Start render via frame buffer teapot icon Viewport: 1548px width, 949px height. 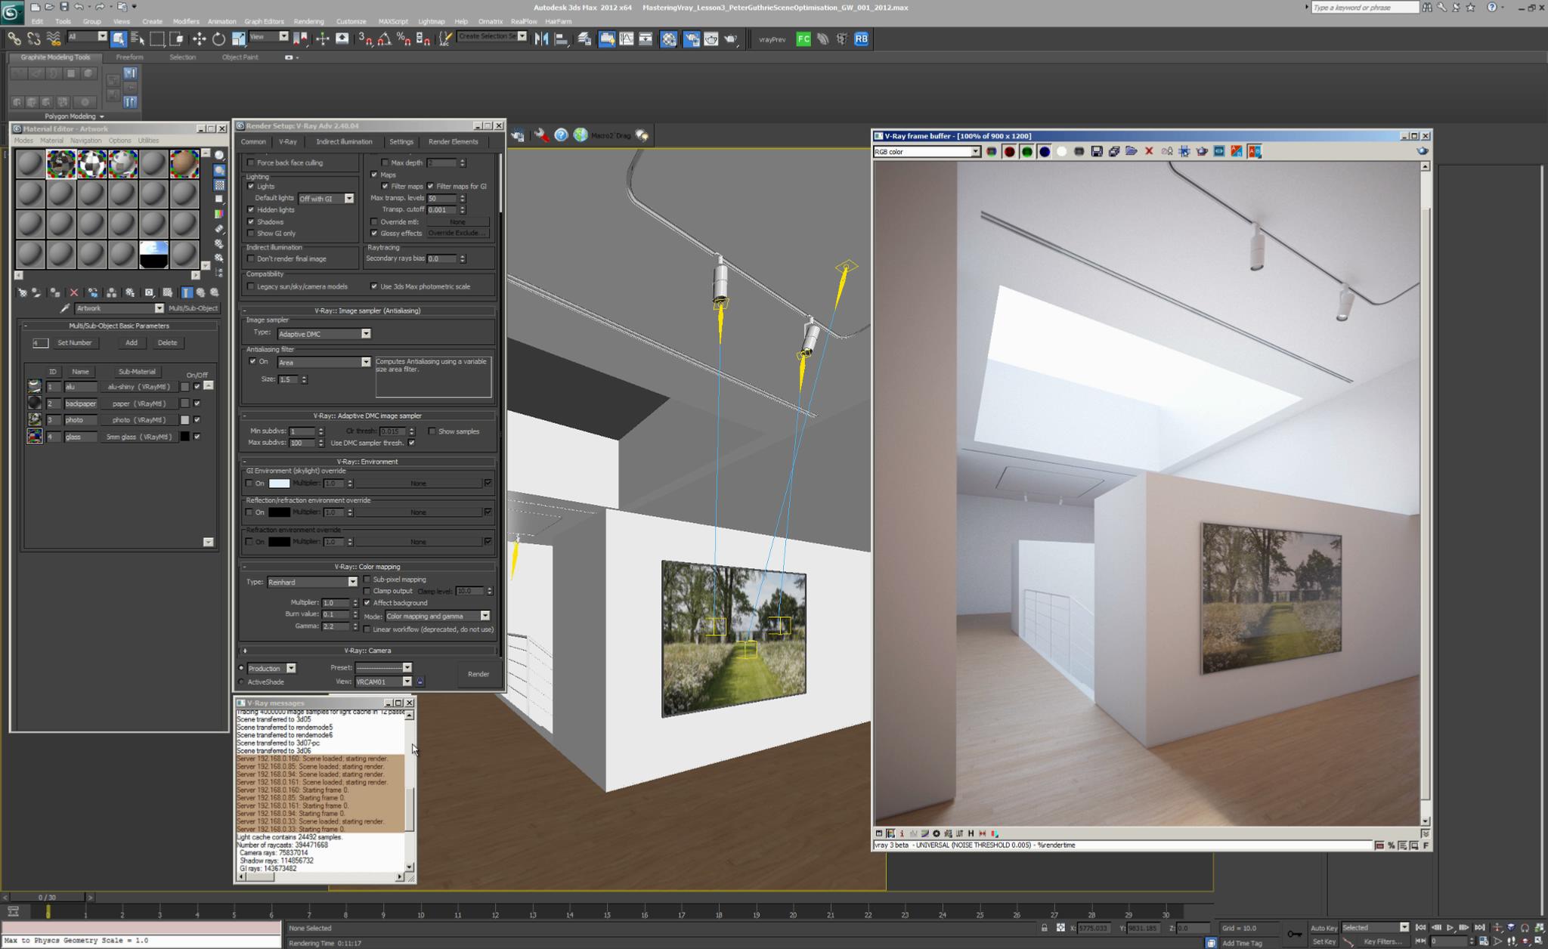(1423, 151)
